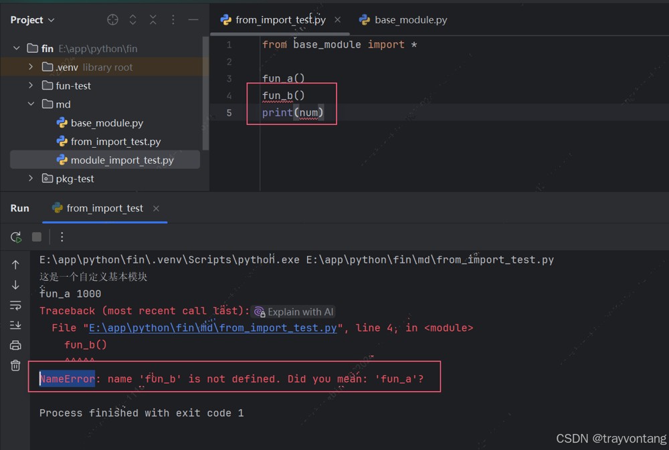Screen dimensions: 669x450
Task: Click the 'fun_a 1000' console output line
Action: point(70,294)
